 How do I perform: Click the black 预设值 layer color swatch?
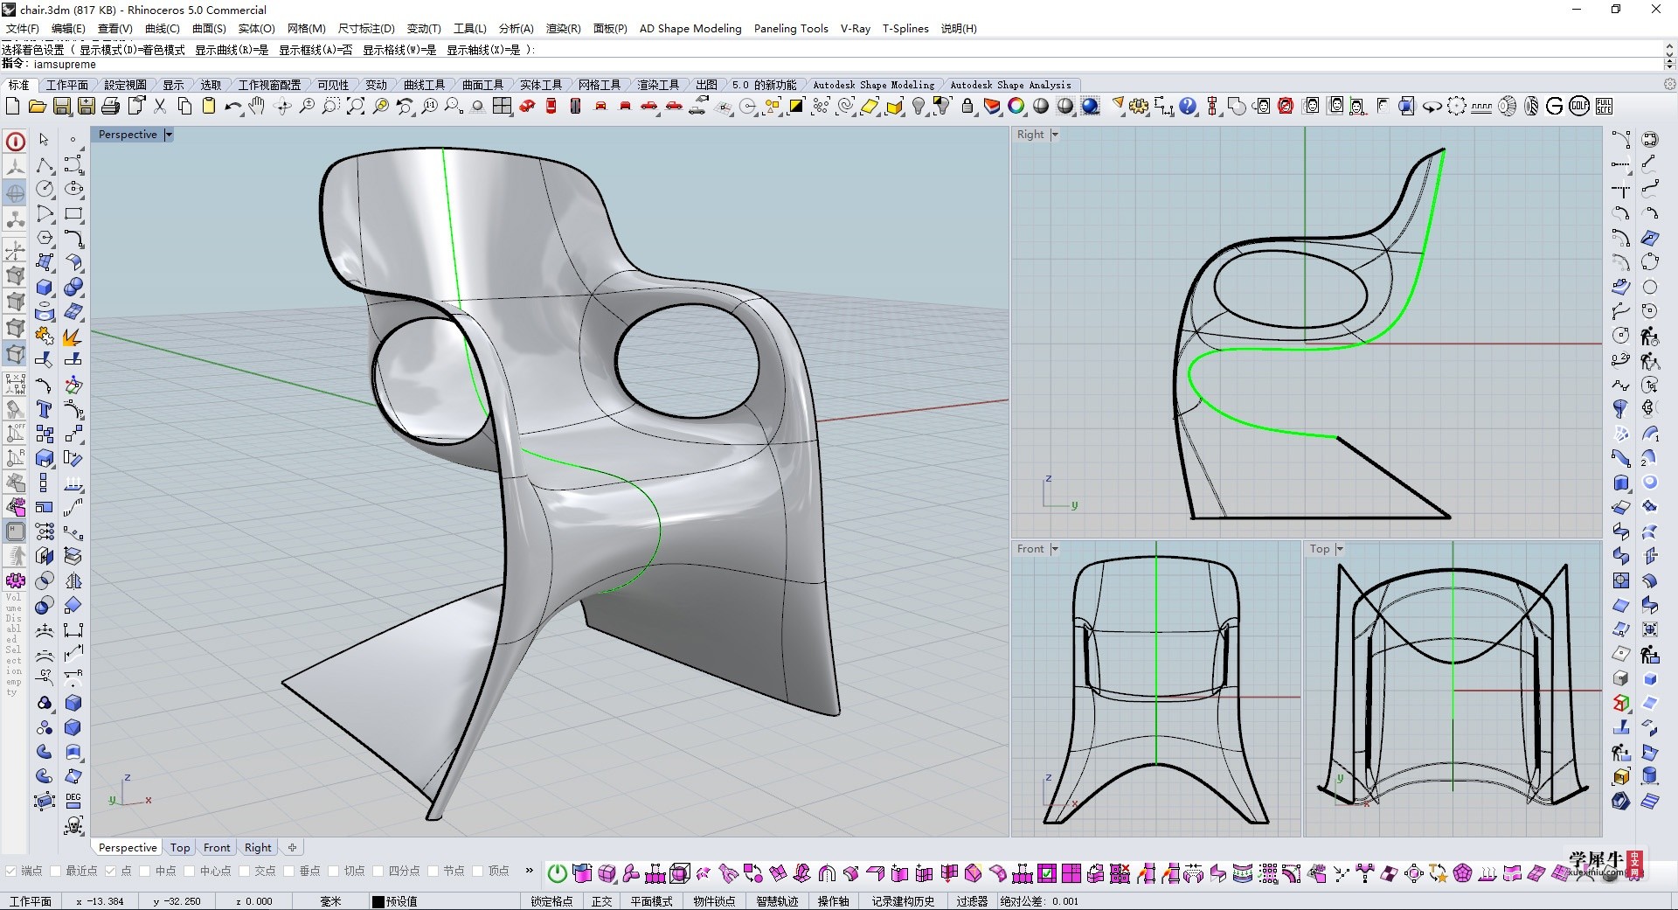(378, 901)
